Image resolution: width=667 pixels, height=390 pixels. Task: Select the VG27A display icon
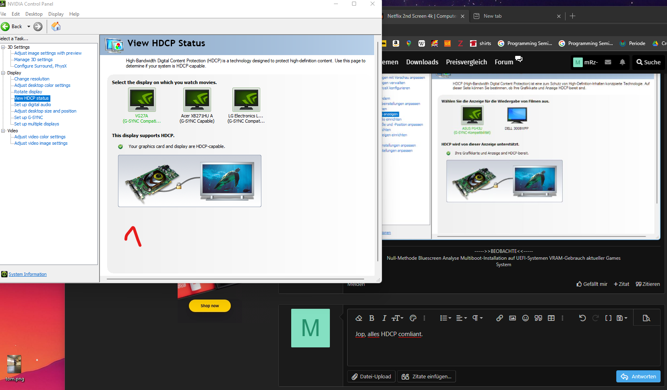coord(142,100)
